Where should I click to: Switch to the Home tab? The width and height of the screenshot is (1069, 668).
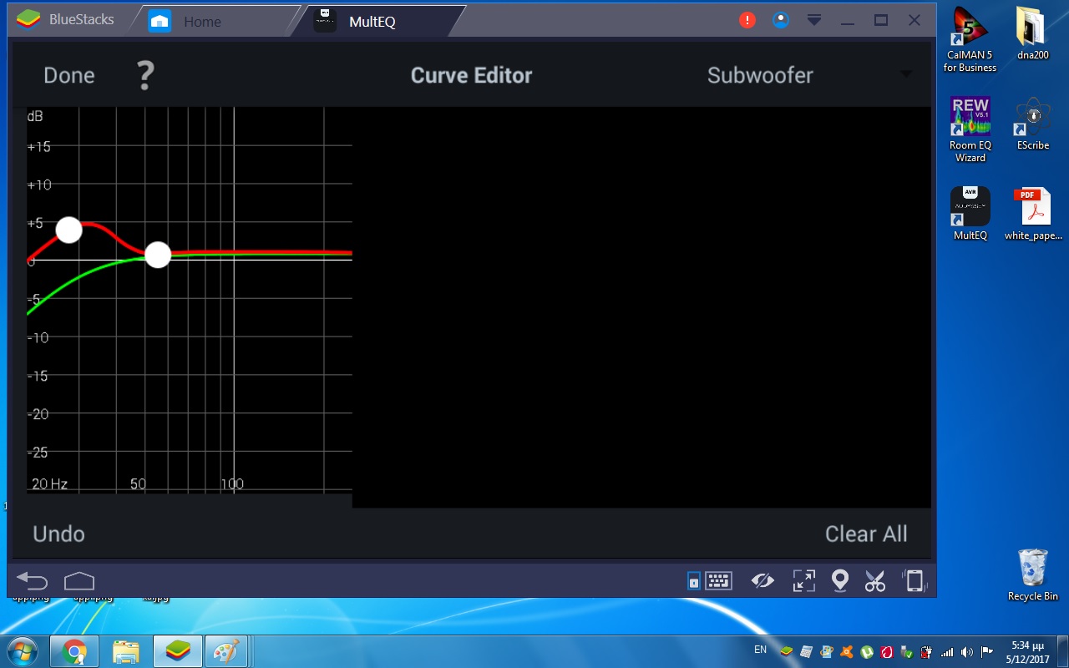coord(202,22)
